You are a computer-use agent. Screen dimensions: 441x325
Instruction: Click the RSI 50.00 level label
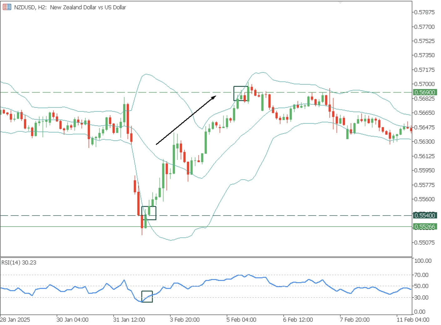[x=421, y=286]
